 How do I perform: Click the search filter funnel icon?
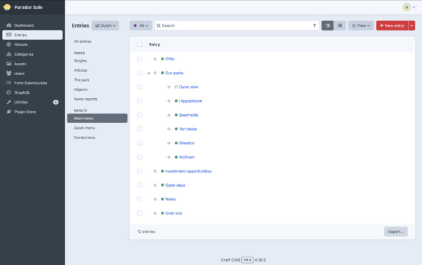(x=314, y=26)
